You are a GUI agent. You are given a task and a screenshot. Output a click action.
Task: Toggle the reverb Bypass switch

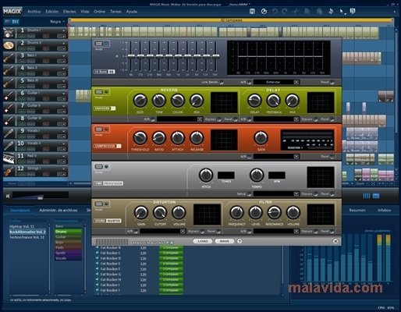tap(219, 119)
